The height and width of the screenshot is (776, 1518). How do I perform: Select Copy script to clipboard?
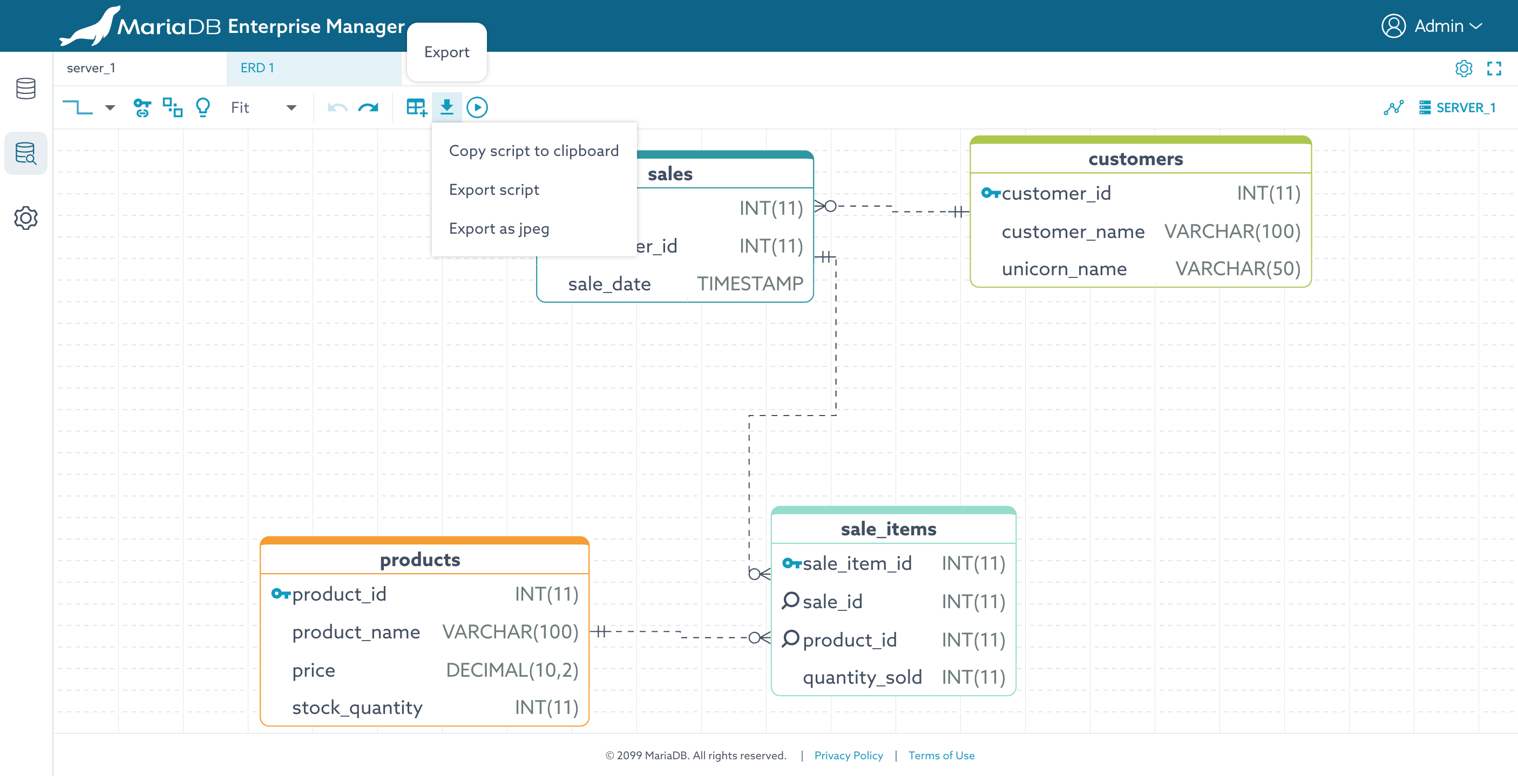533,151
